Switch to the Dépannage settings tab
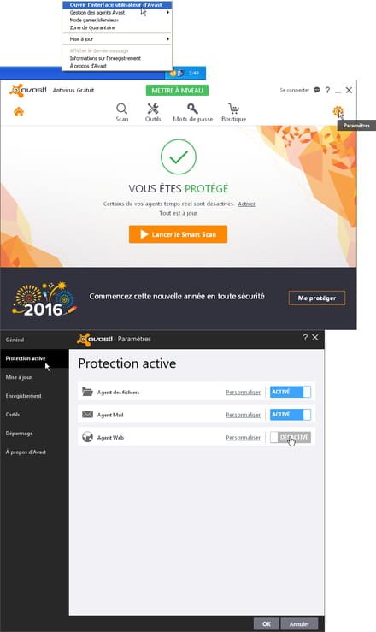The image size is (376, 632). click(20, 434)
